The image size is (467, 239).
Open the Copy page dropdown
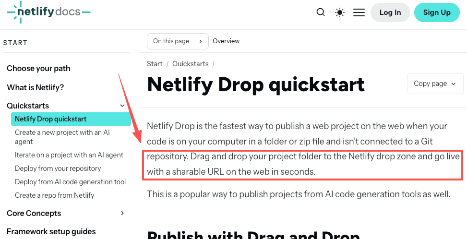[x=435, y=84]
